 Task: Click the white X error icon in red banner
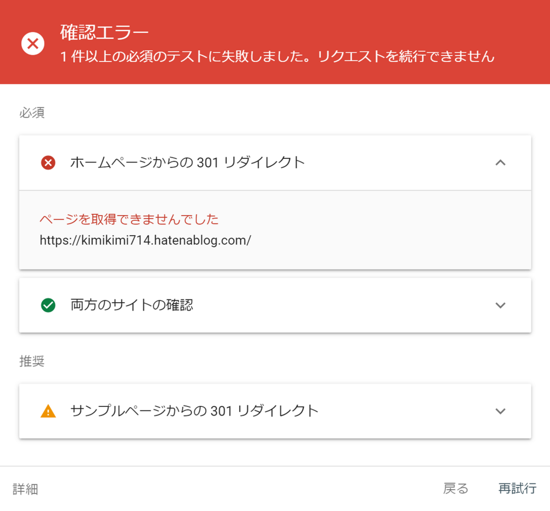point(33,43)
